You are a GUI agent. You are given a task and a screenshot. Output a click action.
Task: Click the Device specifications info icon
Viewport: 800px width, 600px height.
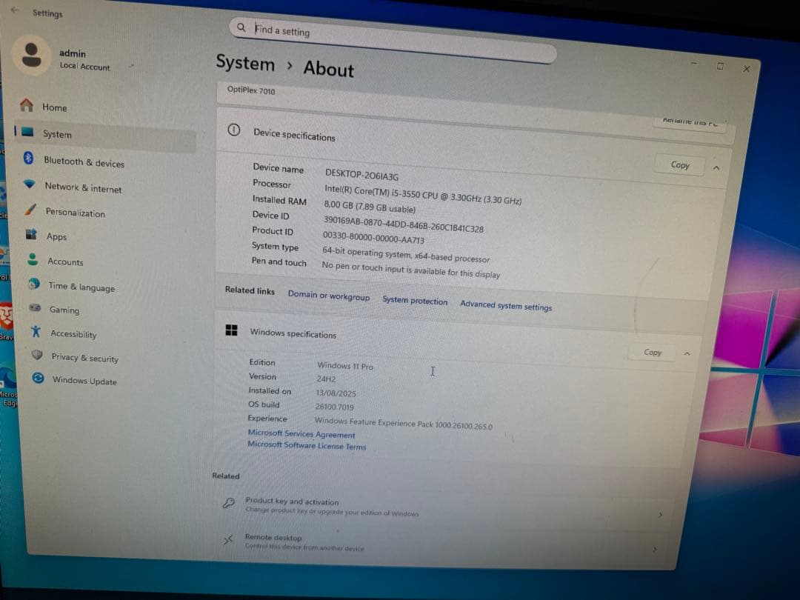point(233,130)
